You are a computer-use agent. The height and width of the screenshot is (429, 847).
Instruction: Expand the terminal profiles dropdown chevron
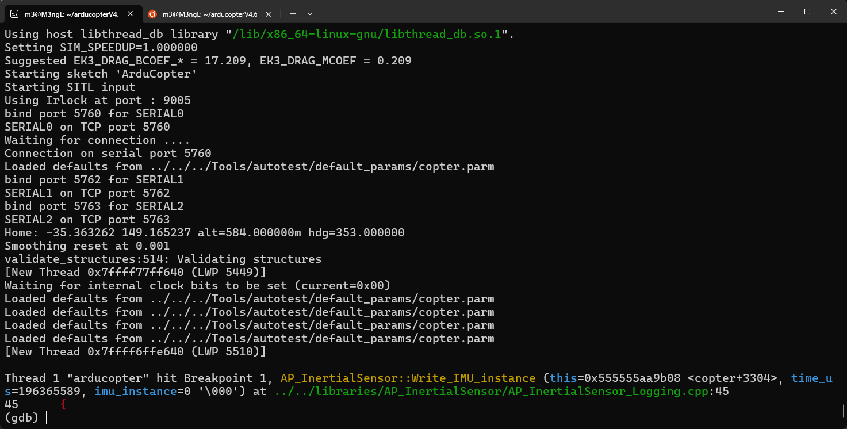(x=310, y=13)
